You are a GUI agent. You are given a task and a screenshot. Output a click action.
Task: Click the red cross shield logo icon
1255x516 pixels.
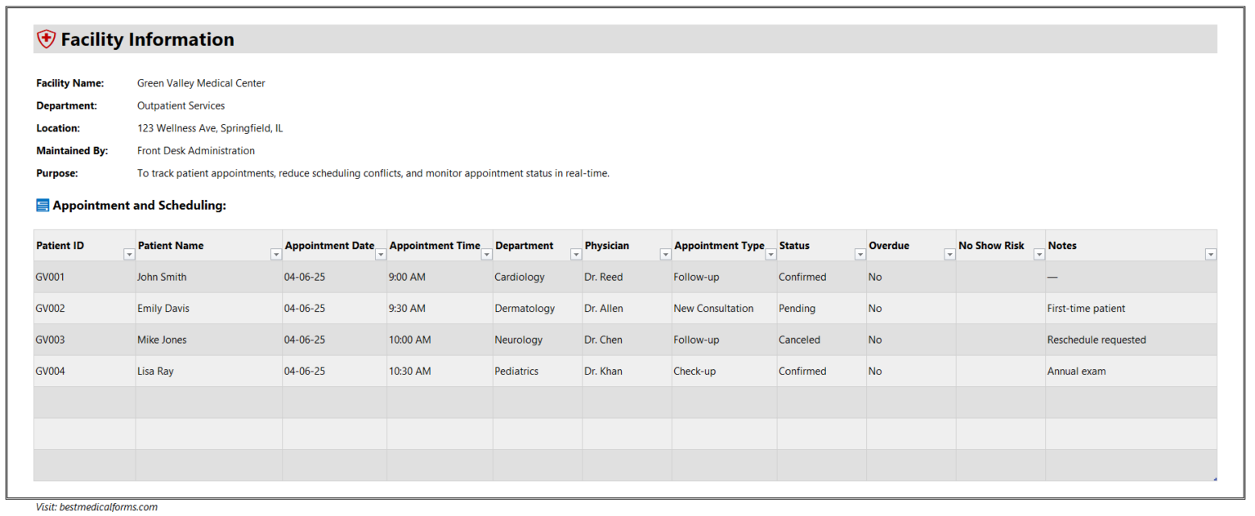[47, 38]
